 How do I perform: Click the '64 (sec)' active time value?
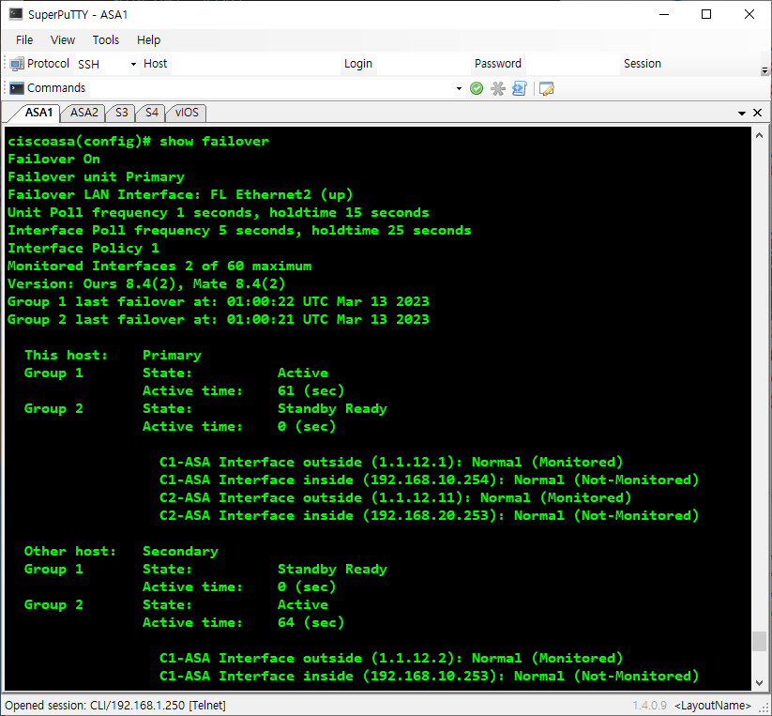click(x=310, y=622)
